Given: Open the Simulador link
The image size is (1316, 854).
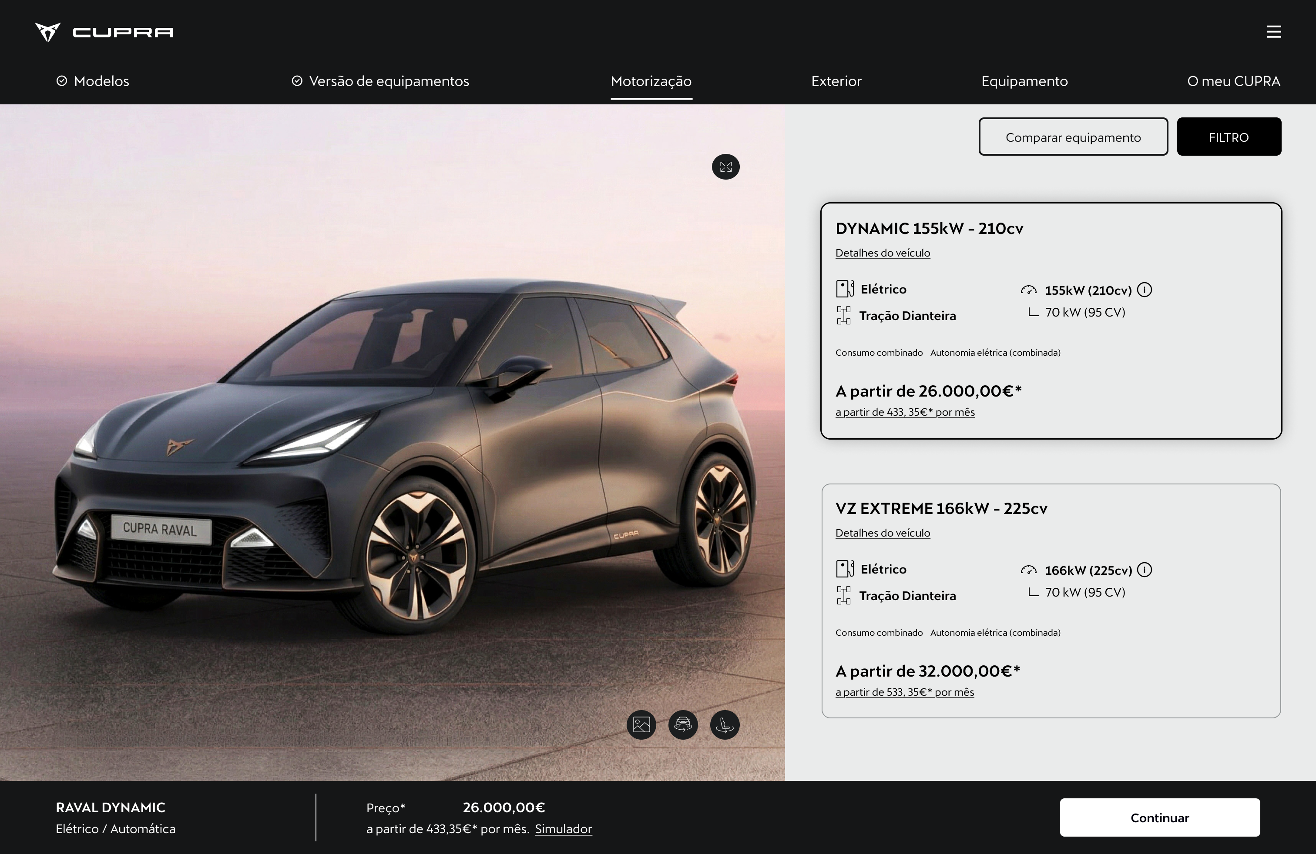Looking at the screenshot, I should coord(564,829).
